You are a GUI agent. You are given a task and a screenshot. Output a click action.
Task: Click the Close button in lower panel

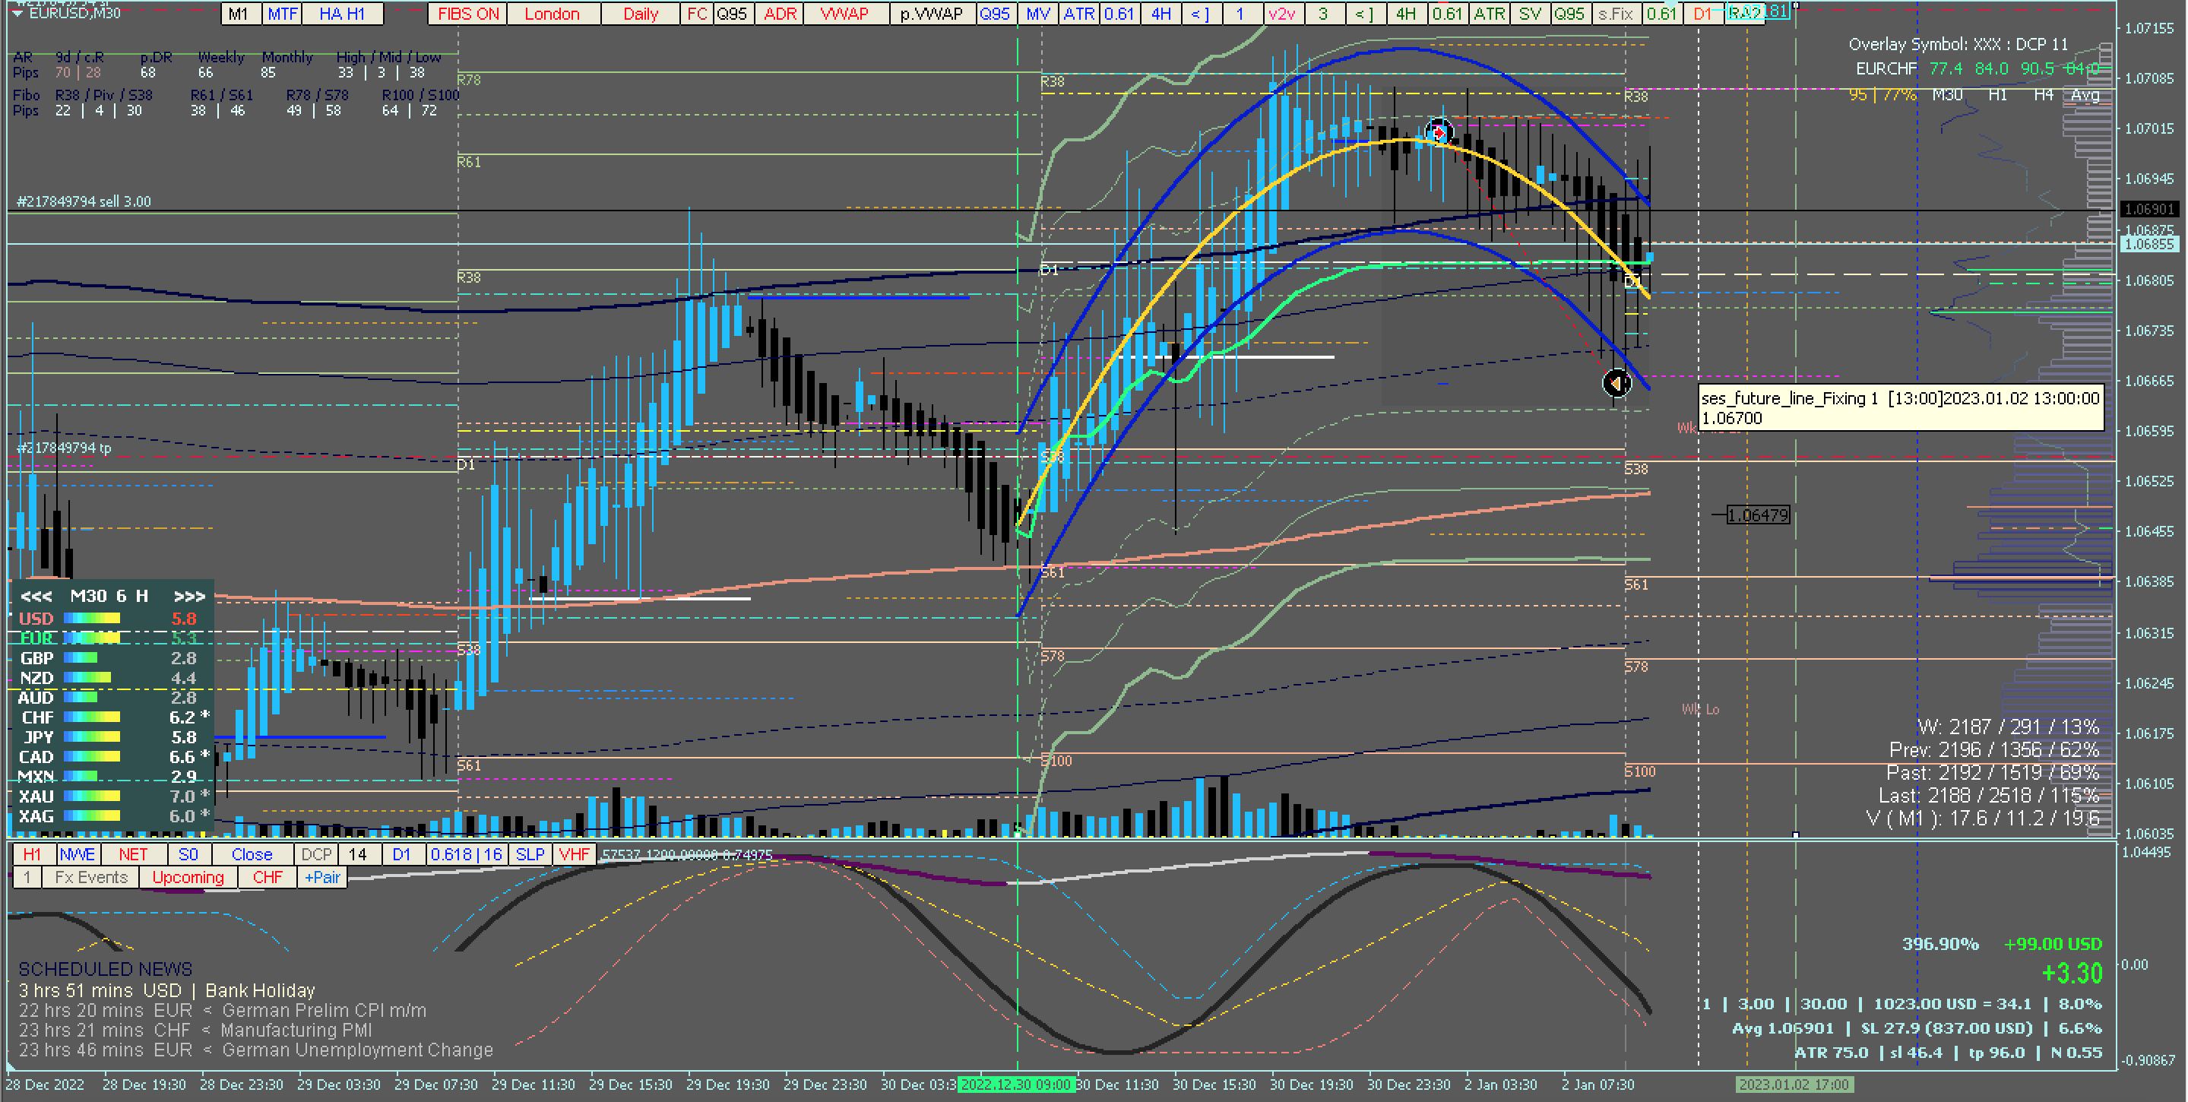click(x=252, y=855)
